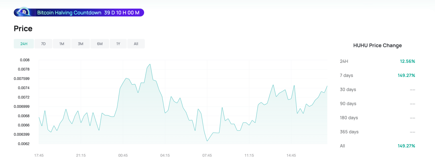This screenshot has width=435, height=167.
Task: Click the Bitcoin coin icon in banner
Action: tap(24, 12)
